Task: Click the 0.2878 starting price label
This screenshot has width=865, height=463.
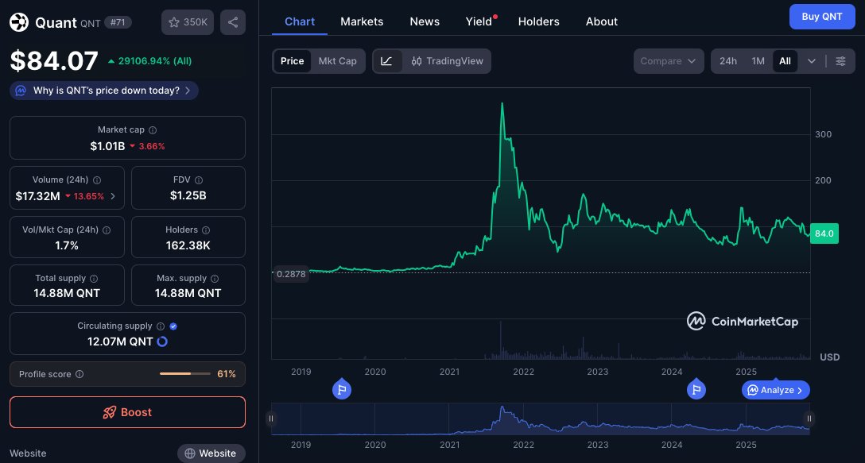Action: [x=291, y=274]
